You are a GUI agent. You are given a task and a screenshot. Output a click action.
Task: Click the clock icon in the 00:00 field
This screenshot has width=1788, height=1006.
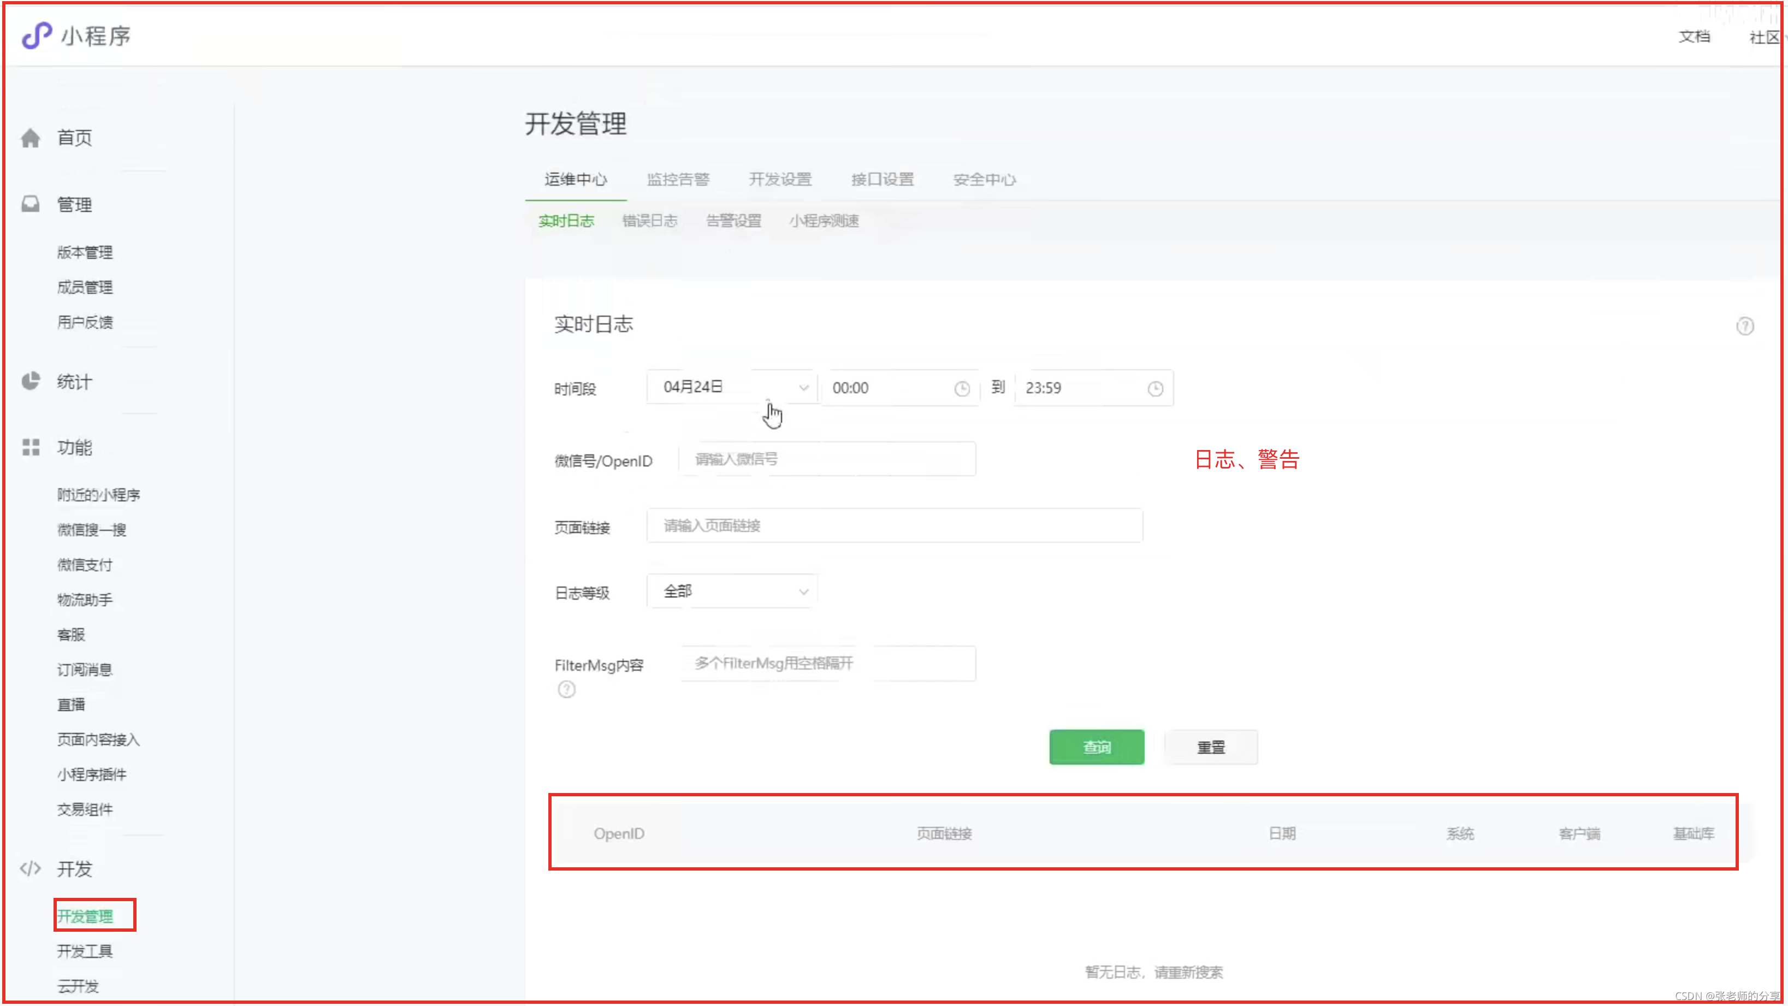click(x=961, y=389)
